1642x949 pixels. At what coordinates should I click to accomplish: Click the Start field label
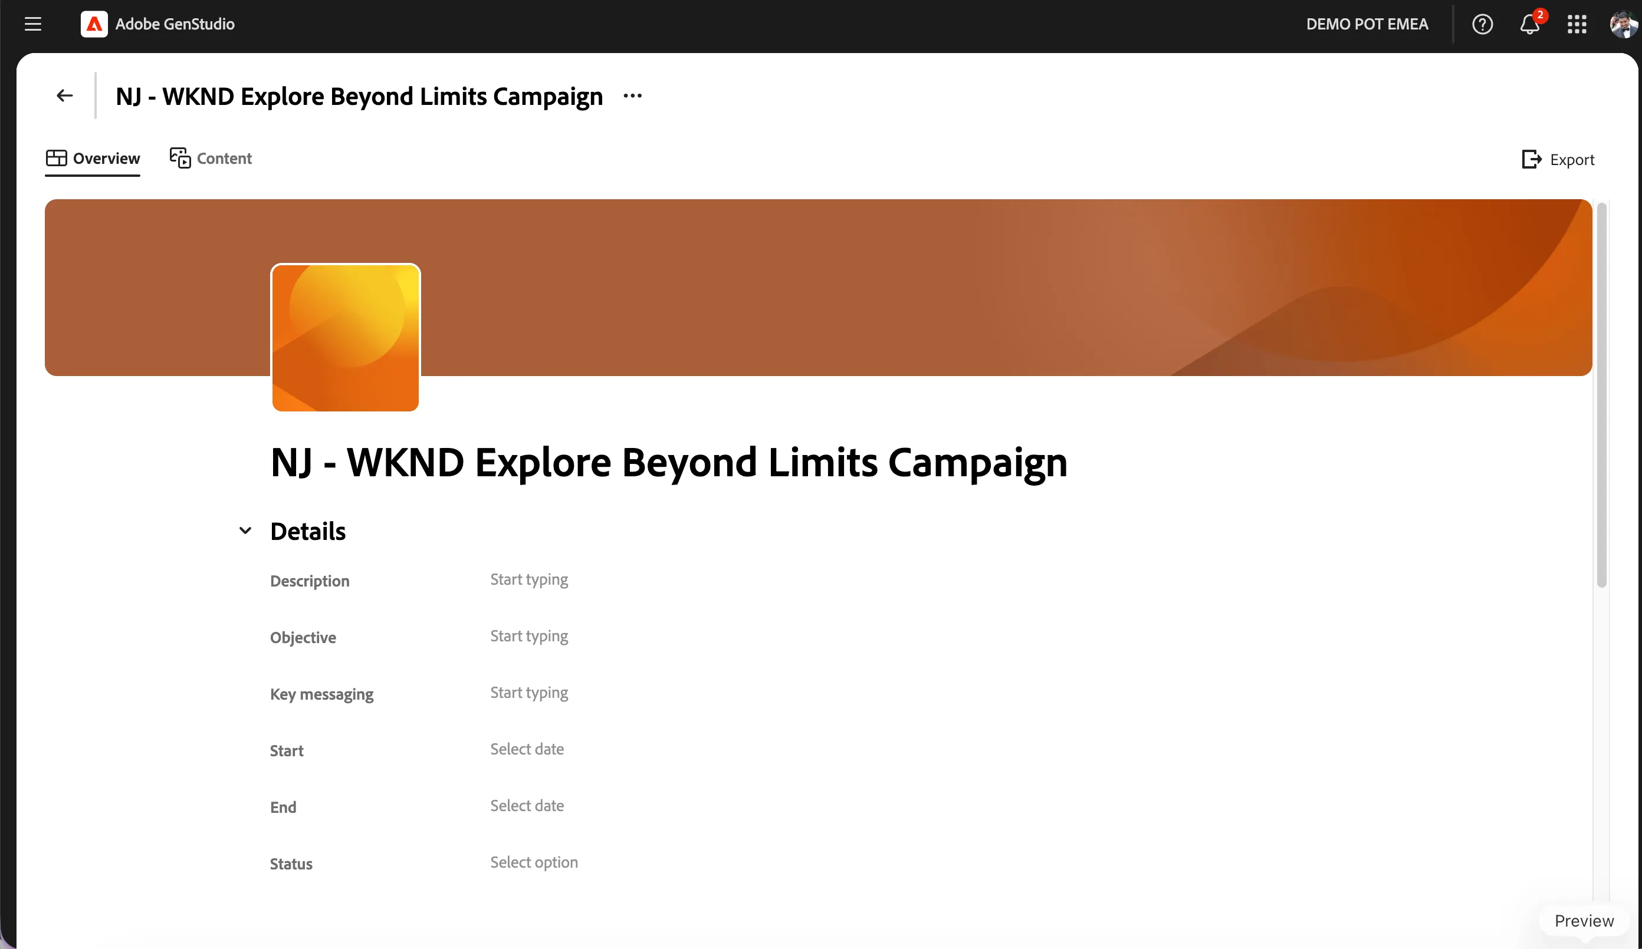[287, 750]
